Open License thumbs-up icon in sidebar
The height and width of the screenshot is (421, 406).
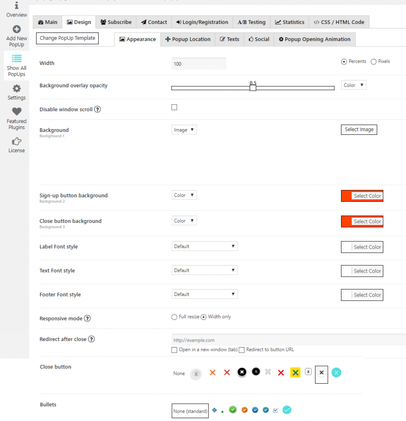point(16,141)
